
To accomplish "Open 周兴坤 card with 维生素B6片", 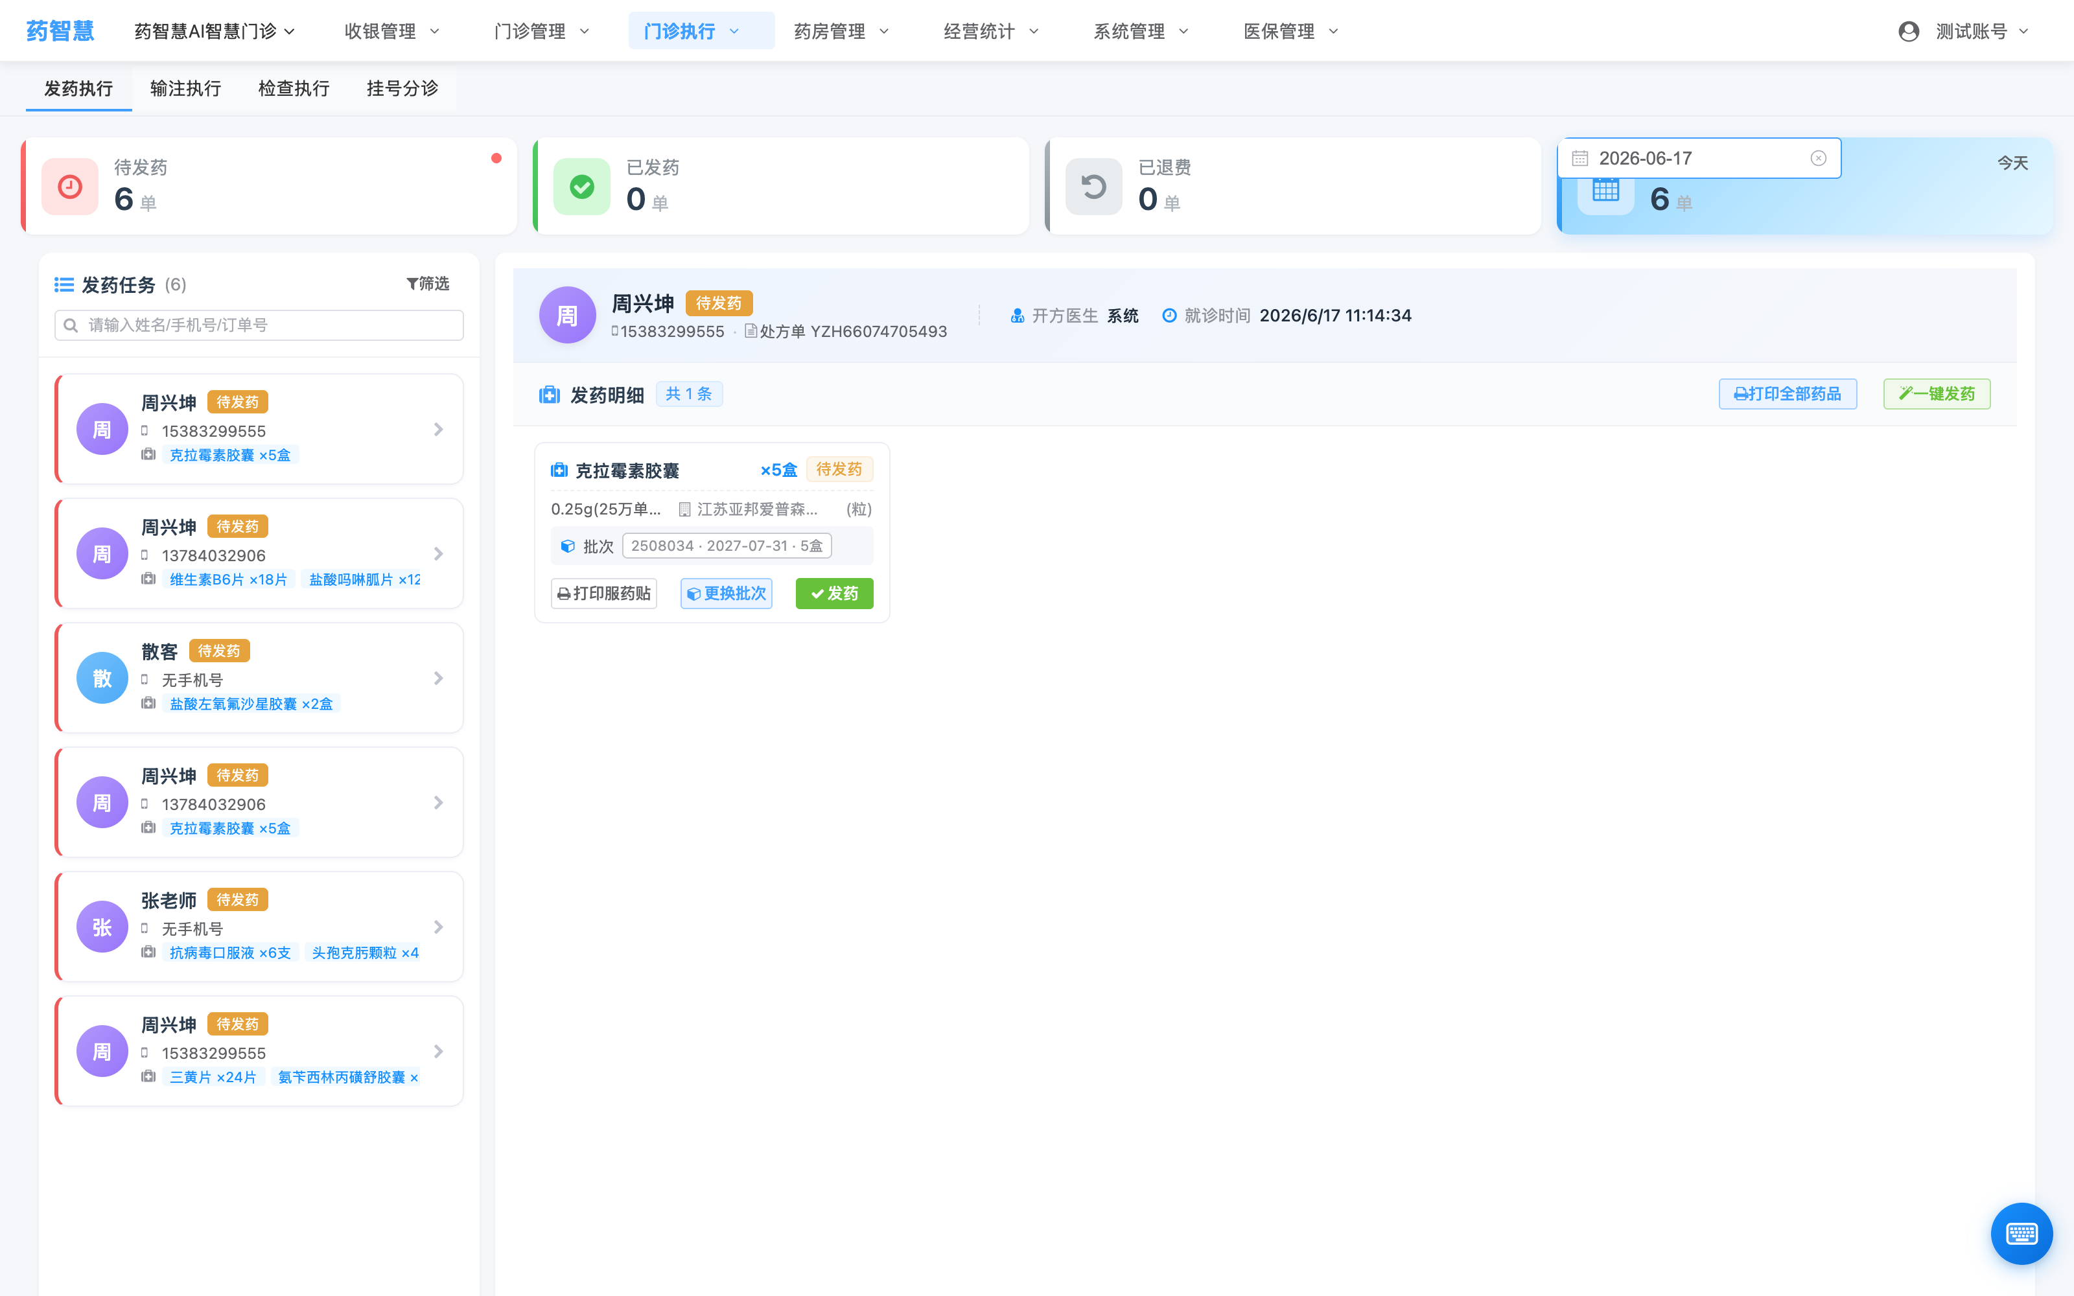I will tap(260, 553).
